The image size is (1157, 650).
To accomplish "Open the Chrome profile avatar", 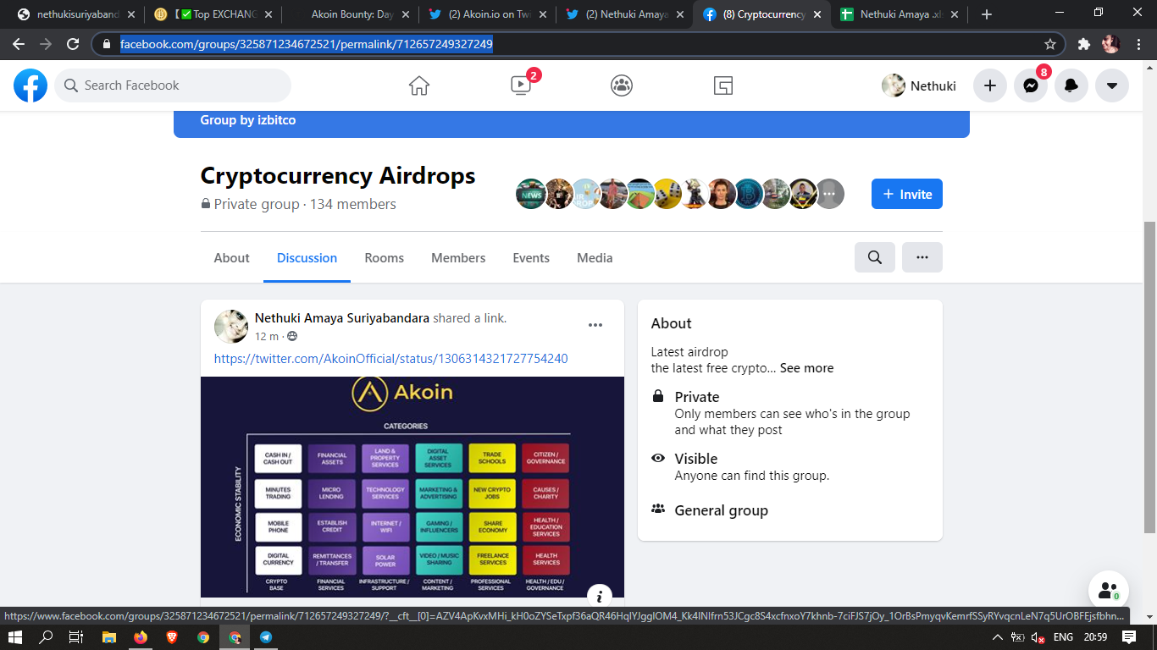I will pyautogui.click(x=1111, y=44).
